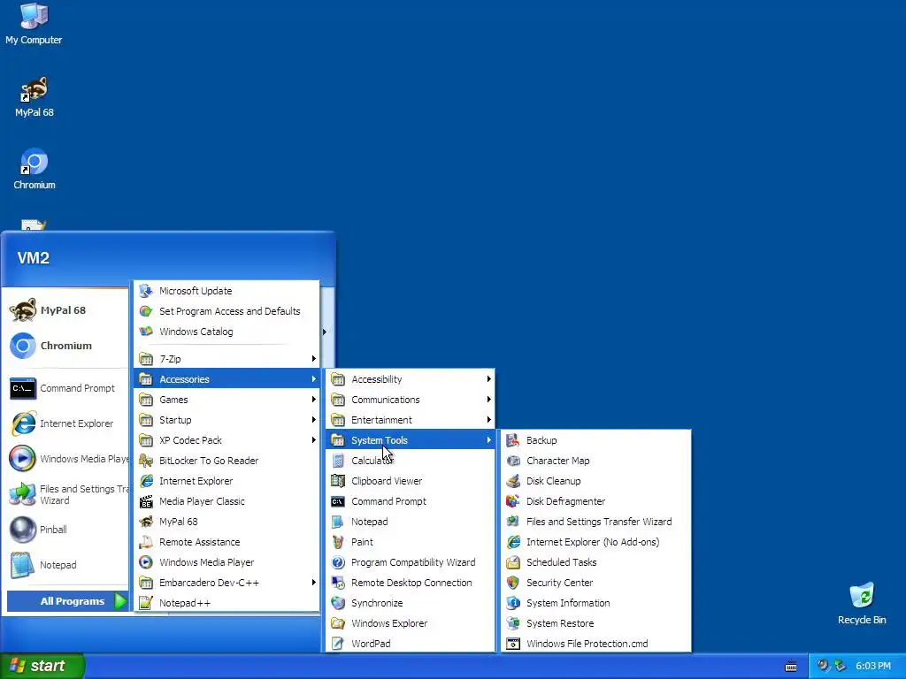The height and width of the screenshot is (679, 906).
Task: Expand the Communications submenu
Action: (x=411, y=400)
